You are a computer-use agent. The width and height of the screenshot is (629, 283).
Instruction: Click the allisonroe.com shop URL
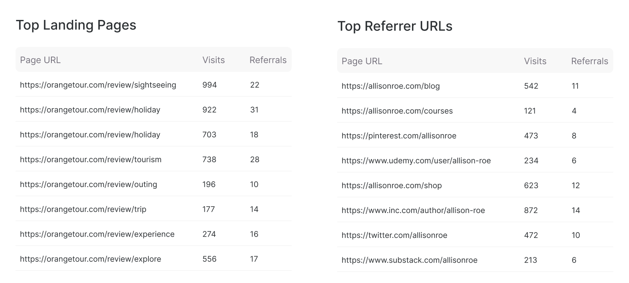(x=392, y=185)
